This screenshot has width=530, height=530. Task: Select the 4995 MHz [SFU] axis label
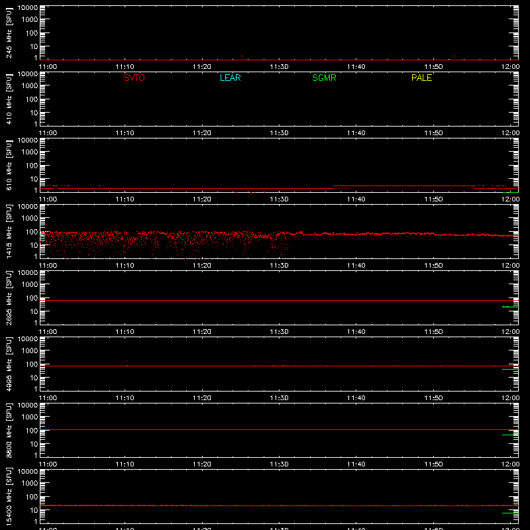[9, 364]
